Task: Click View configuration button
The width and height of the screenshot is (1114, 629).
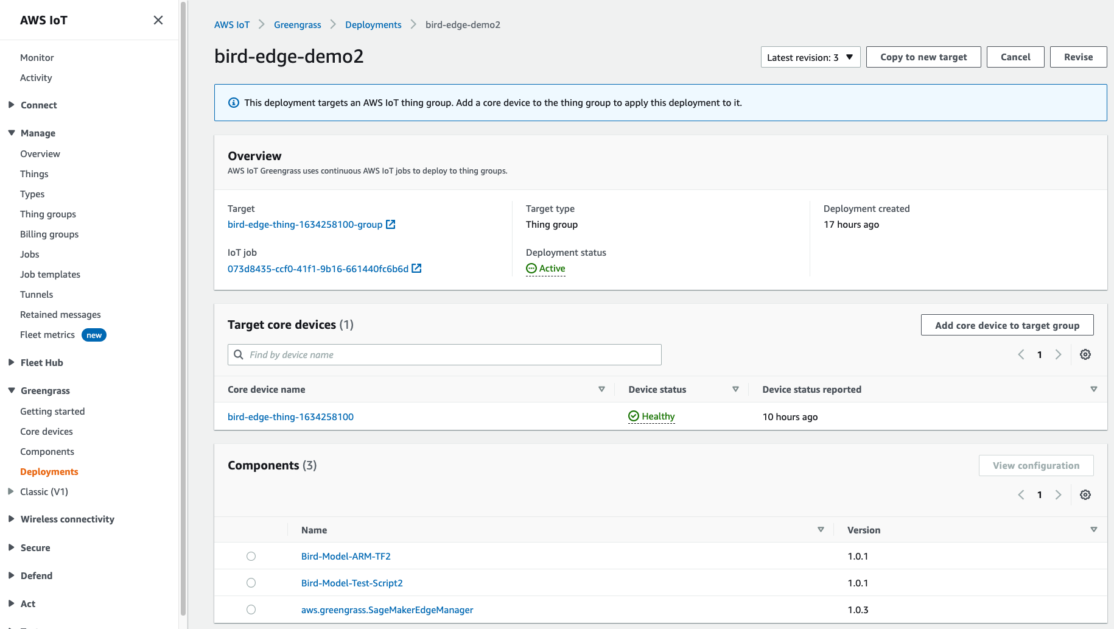Action: click(1036, 466)
